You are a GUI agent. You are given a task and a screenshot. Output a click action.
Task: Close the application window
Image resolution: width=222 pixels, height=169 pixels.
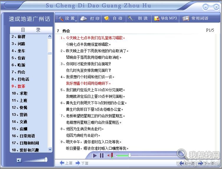pyautogui.click(x=216, y=7)
